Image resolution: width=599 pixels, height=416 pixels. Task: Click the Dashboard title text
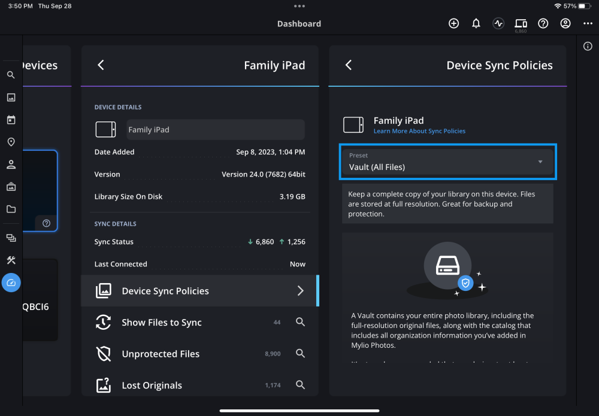299,24
